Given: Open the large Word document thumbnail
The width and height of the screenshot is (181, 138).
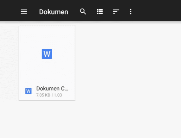Looking at the screenshot, I should [47, 54].
